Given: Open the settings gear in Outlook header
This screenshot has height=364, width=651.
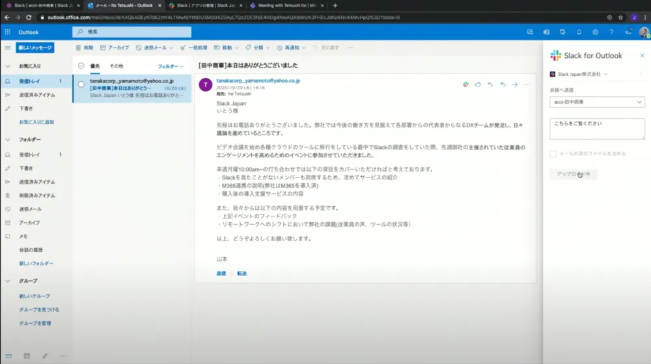Looking at the screenshot, I should click(x=595, y=32).
